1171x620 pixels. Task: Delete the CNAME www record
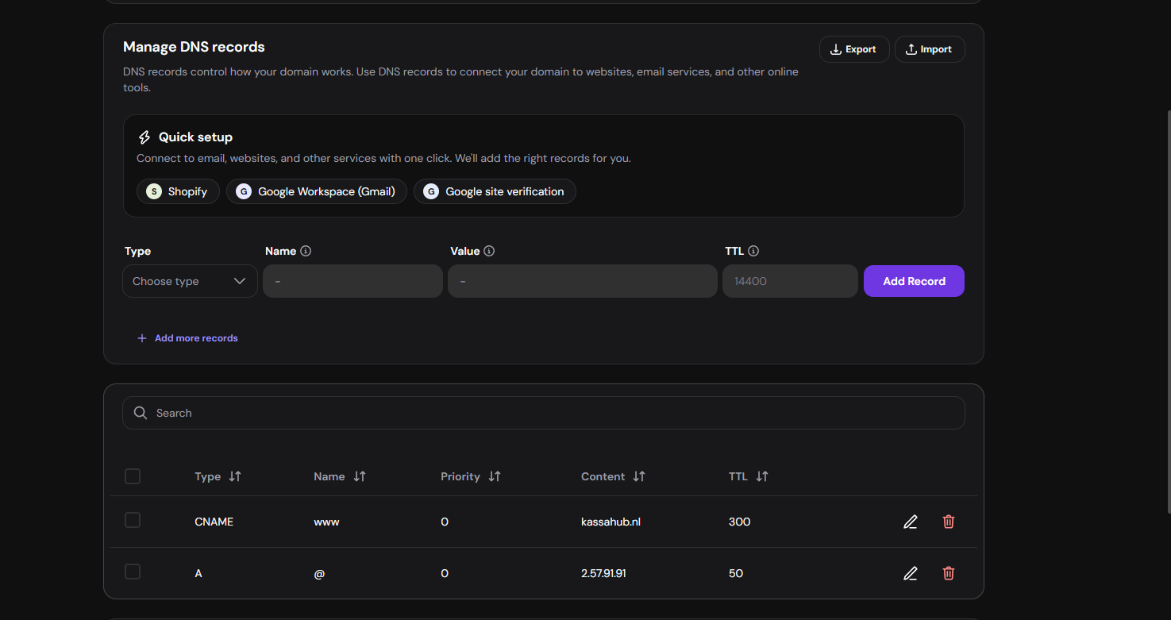(x=949, y=522)
